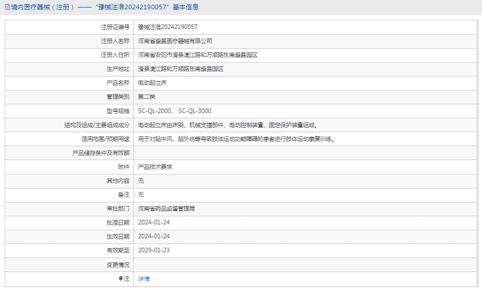Open the 详情 details link
The image size is (482, 290).
pos(144,279)
